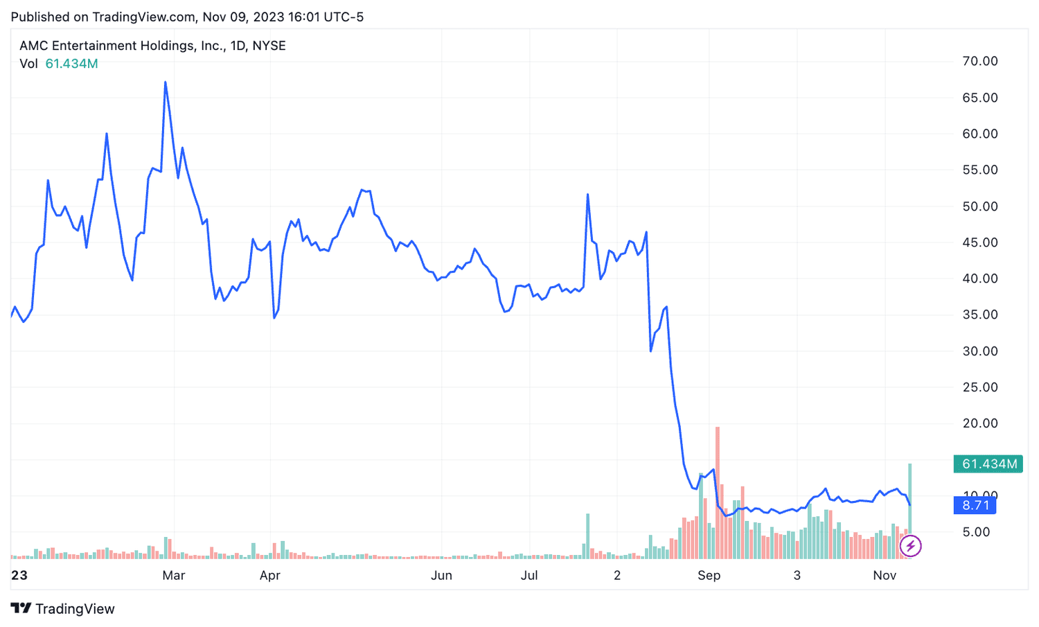The height and width of the screenshot is (627, 1039).
Task: Click the purple lightning bolt icon
Action: point(910,546)
